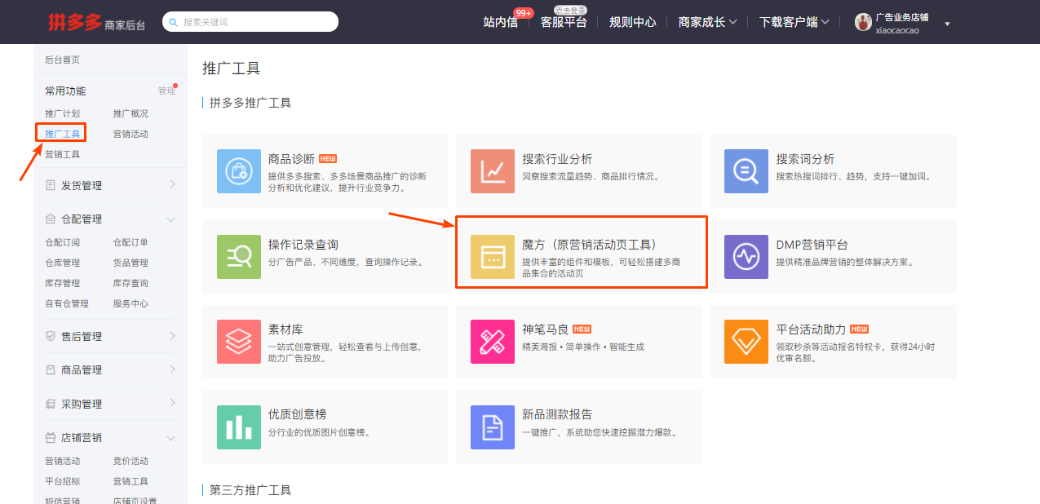Viewport: 1040px width, 504px height.
Task: Click the 广告业务店铺 store name
Action: click(901, 16)
